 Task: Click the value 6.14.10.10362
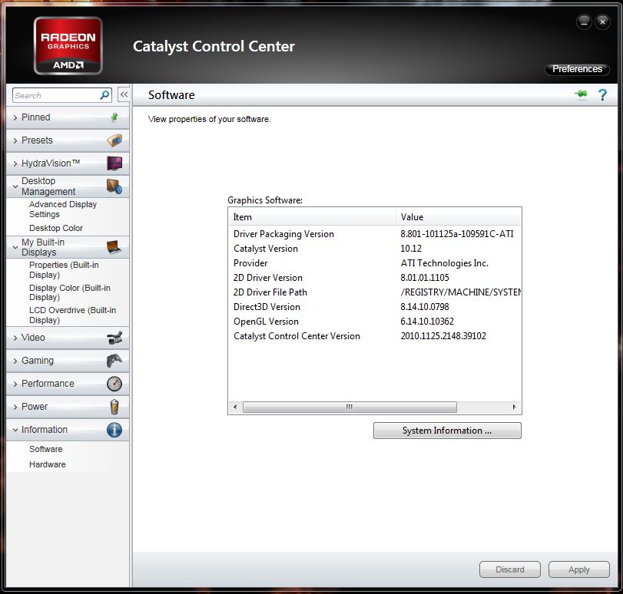[x=427, y=322]
